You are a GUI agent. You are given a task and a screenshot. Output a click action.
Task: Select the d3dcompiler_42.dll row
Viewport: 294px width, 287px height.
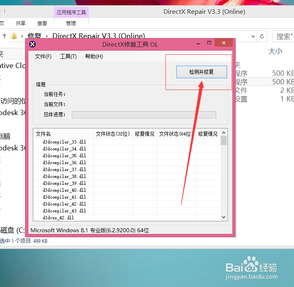pyautogui.click(x=127, y=204)
